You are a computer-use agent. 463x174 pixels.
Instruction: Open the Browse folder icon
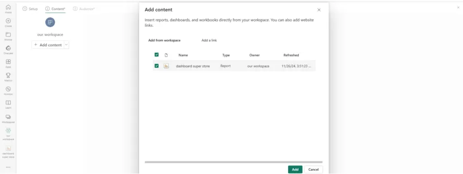click(x=8, y=36)
